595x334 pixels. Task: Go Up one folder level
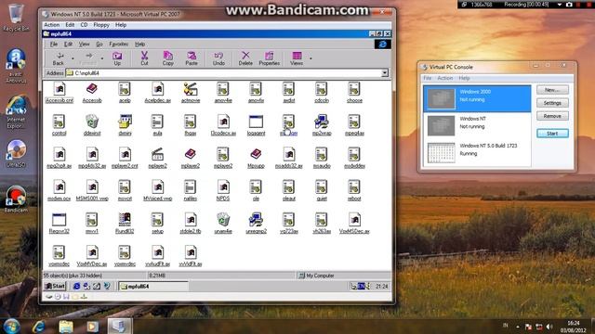pos(117,58)
